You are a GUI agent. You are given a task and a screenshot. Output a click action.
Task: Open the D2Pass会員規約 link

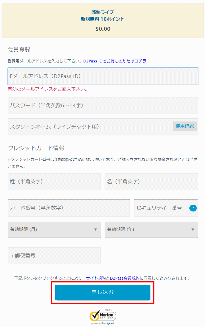(x=125, y=278)
